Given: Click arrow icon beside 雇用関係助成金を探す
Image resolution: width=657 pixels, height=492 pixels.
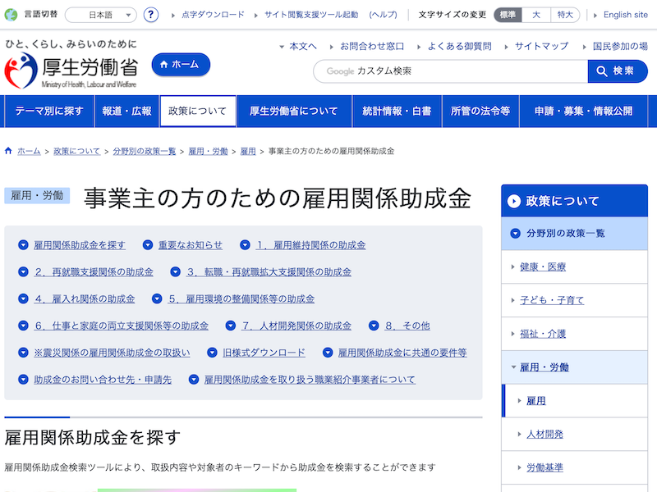Looking at the screenshot, I should 23,245.
